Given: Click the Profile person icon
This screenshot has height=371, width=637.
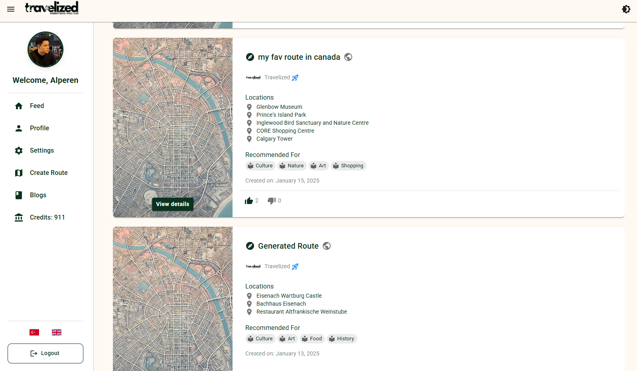Looking at the screenshot, I should tap(19, 128).
